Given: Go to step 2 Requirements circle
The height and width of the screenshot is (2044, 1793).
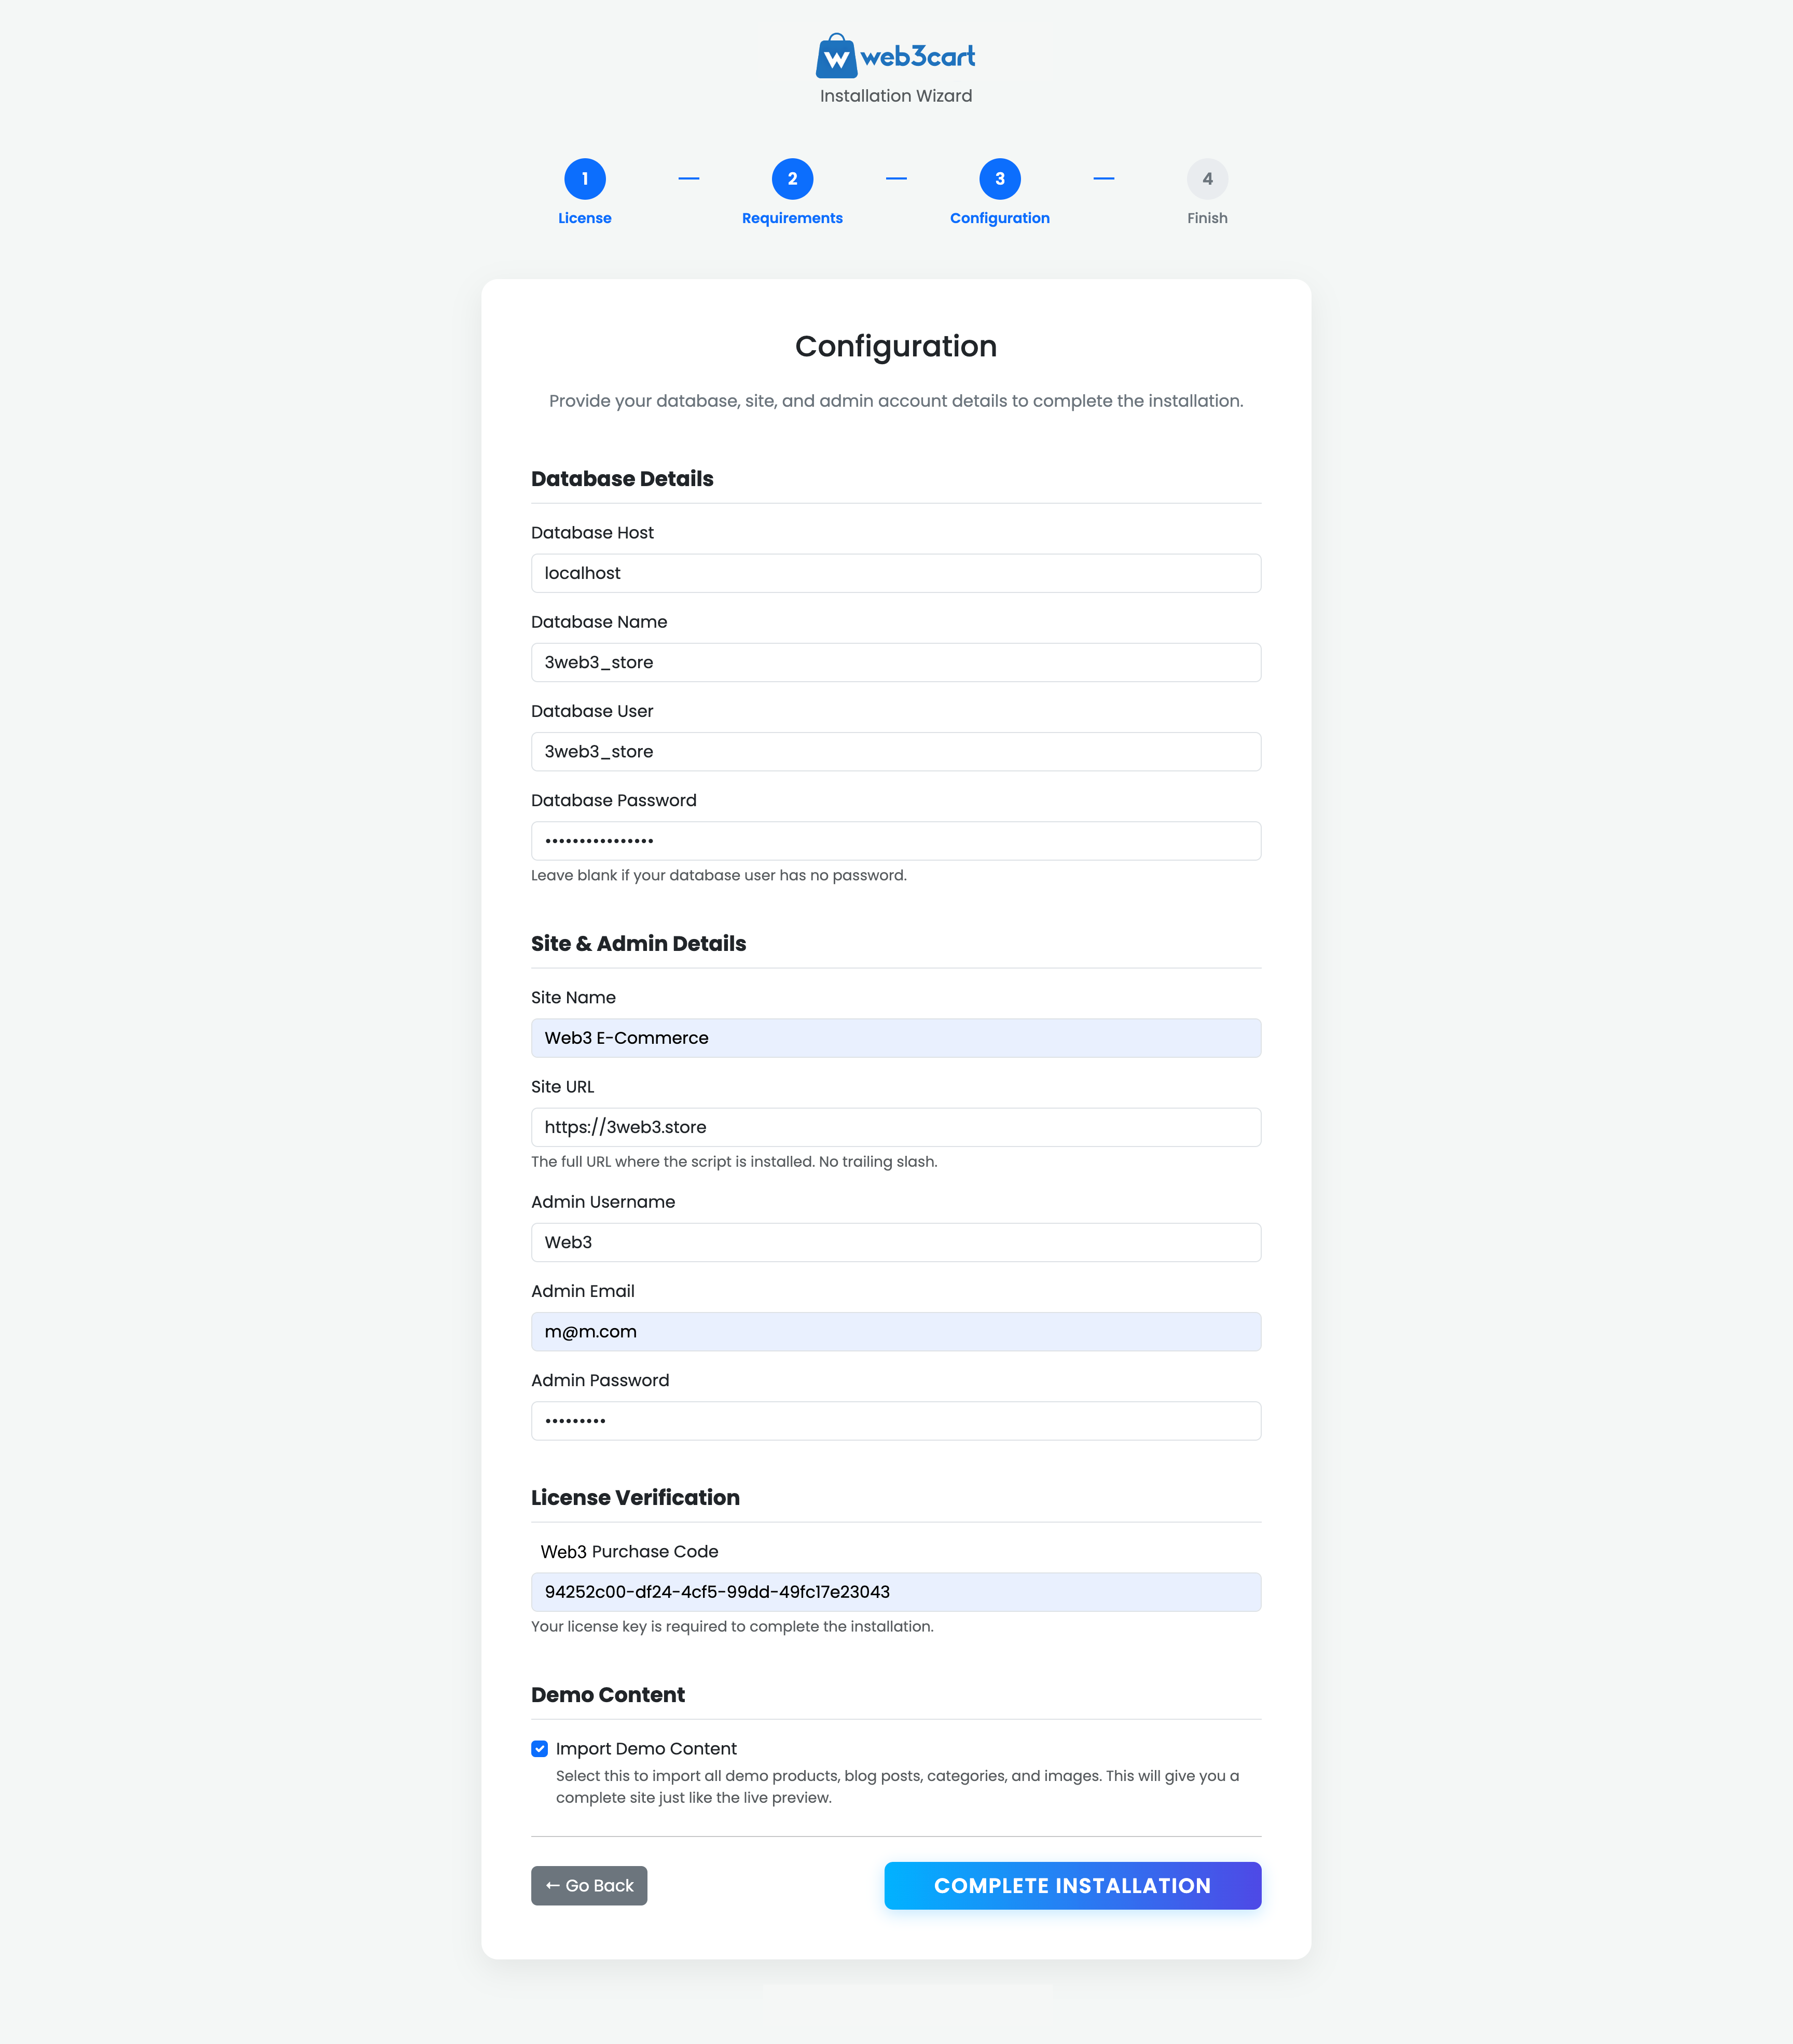Looking at the screenshot, I should [792, 179].
